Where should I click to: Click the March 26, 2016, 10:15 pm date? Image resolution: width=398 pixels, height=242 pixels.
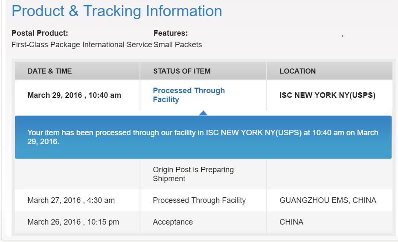[x=73, y=222]
